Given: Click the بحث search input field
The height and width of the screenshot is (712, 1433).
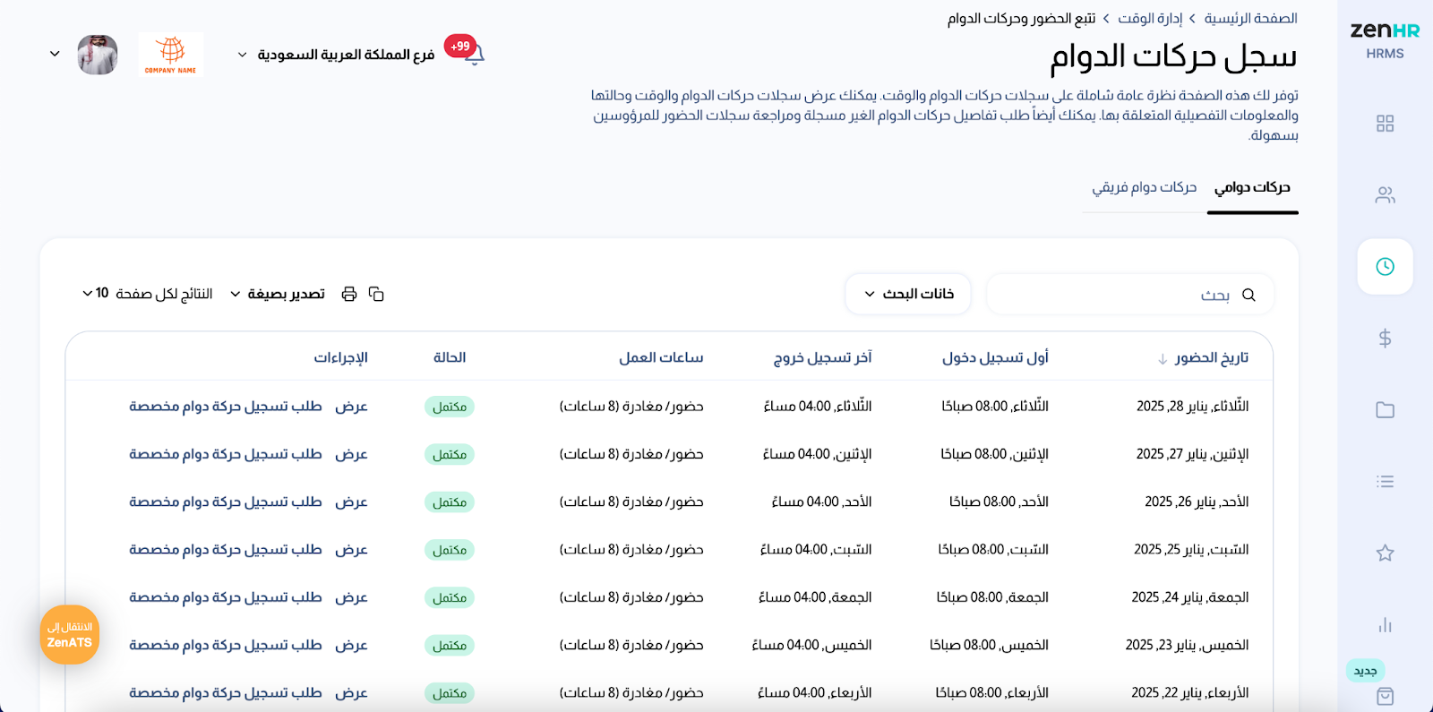Looking at the screenshot, I should point(1130,295).
